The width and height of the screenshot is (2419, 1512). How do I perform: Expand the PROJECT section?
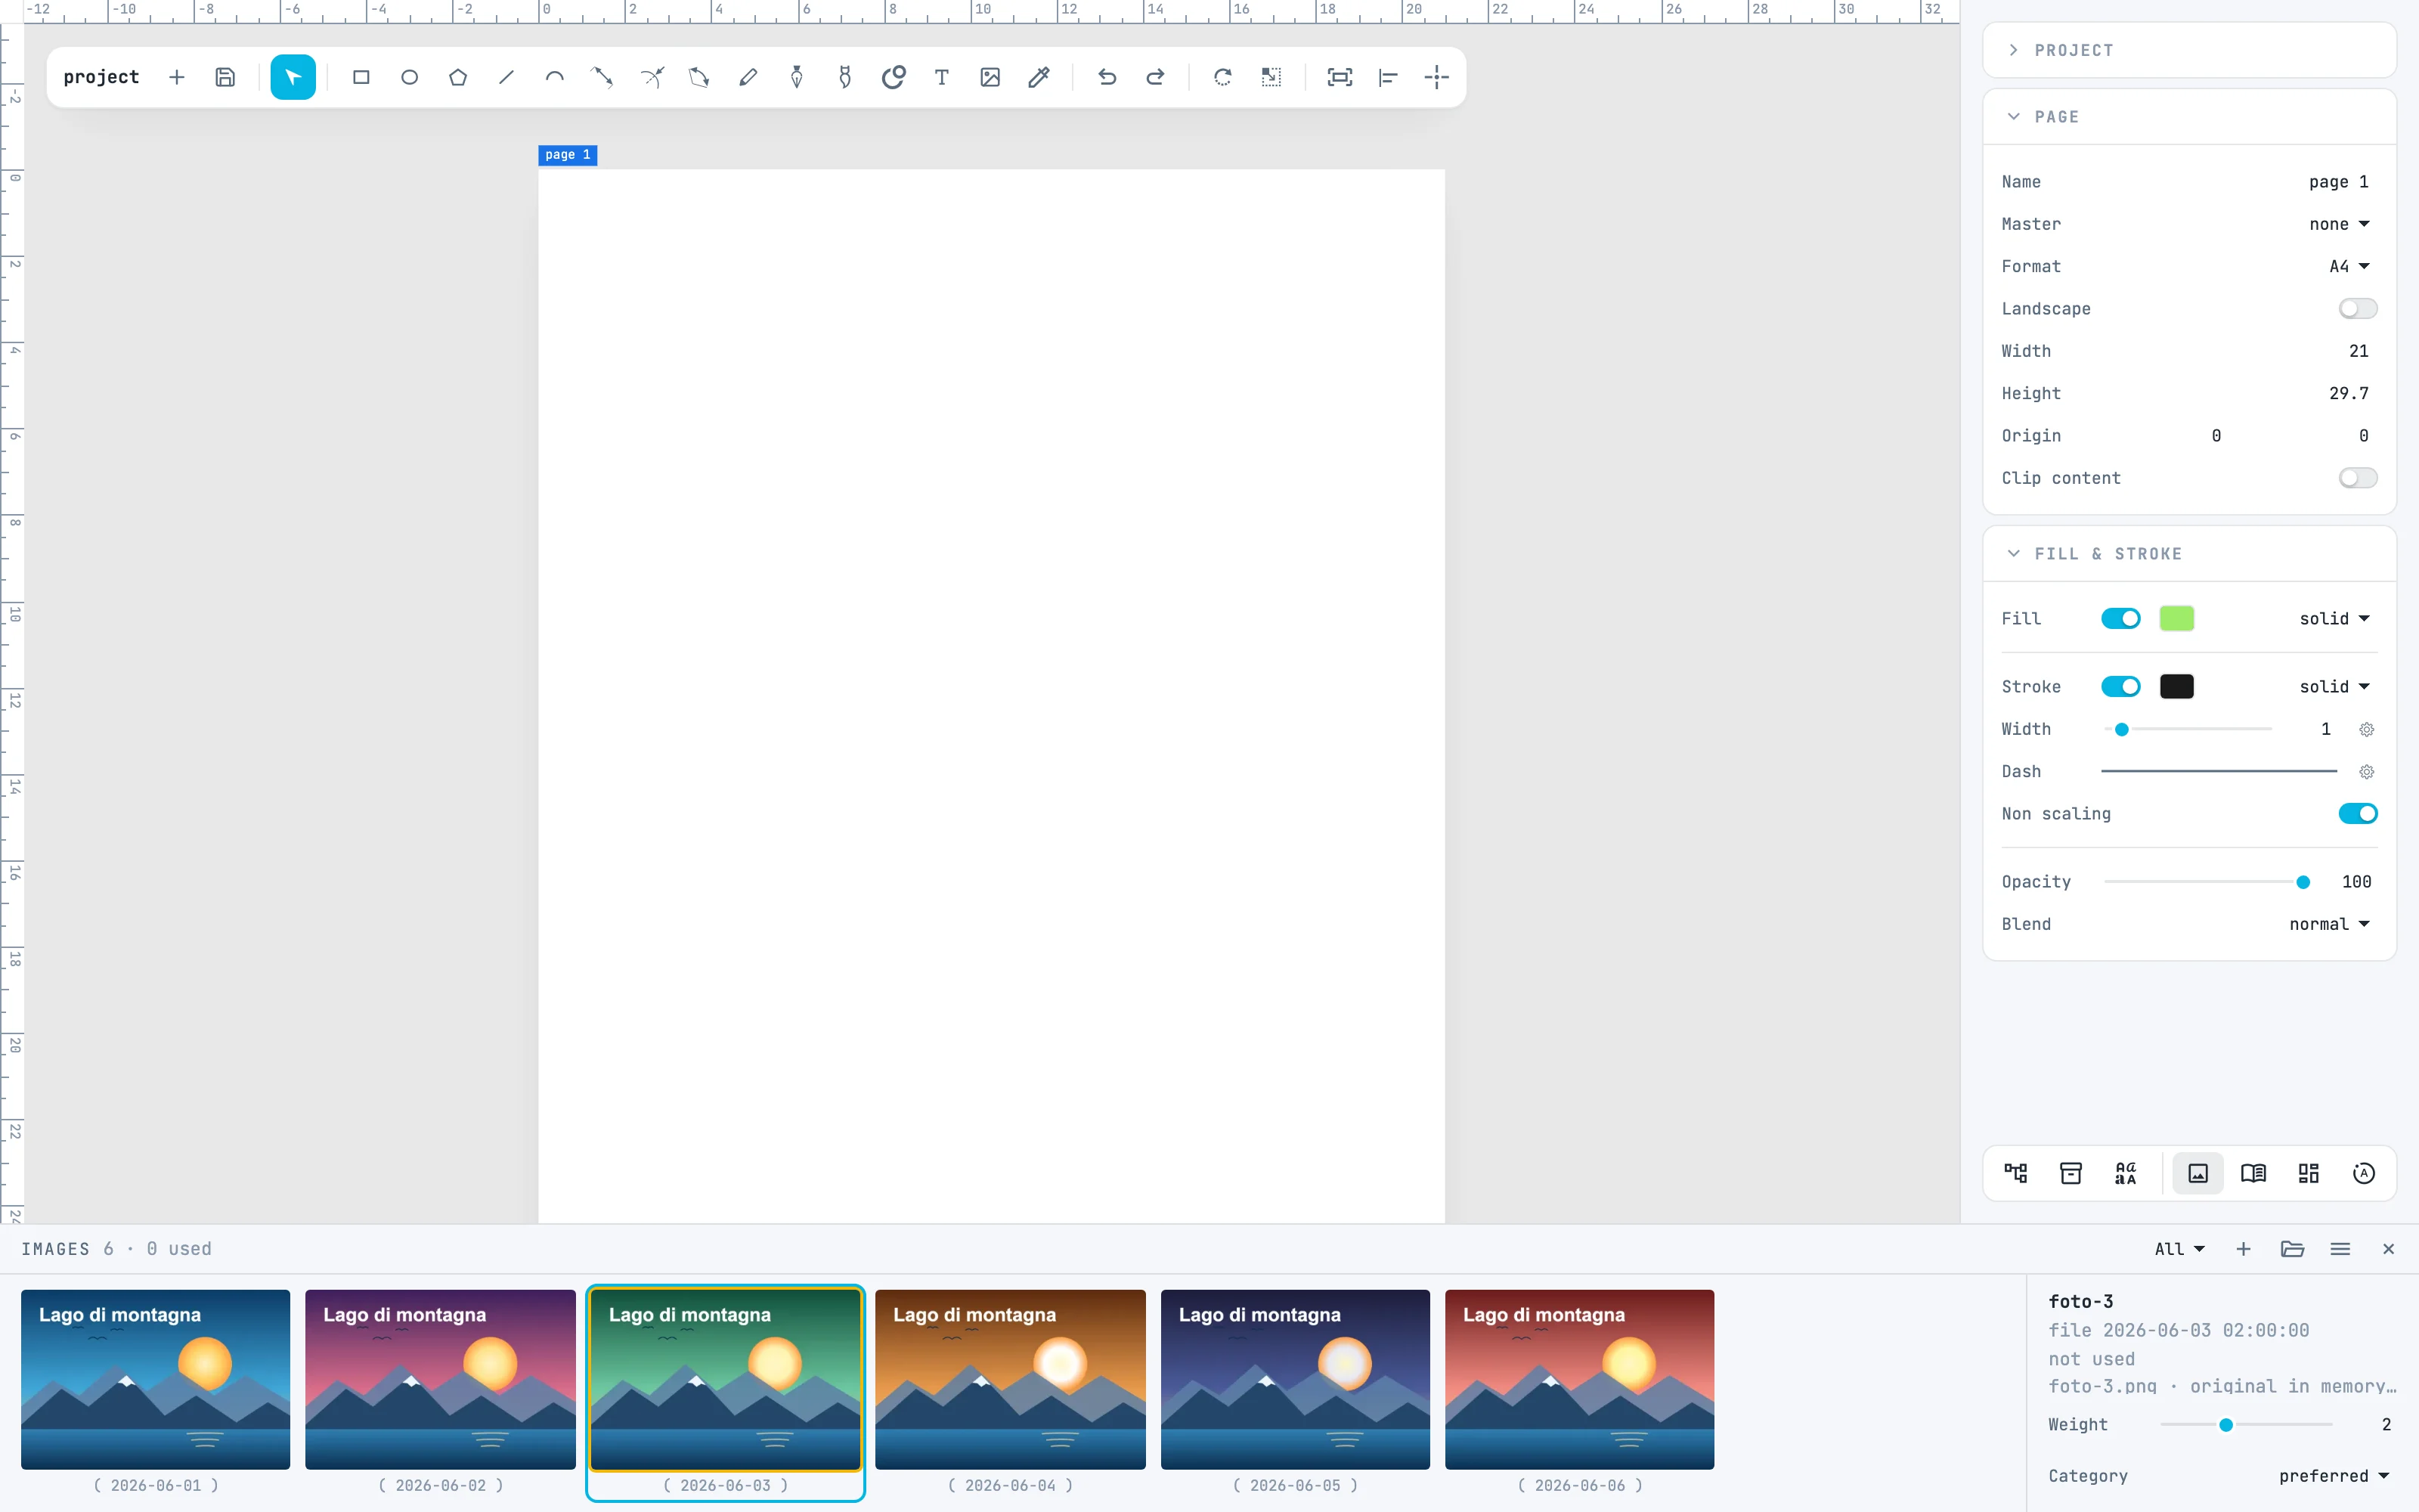tap(2013, 50)
